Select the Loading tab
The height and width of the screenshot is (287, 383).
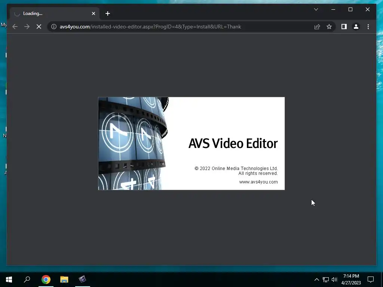click(55, 13)
